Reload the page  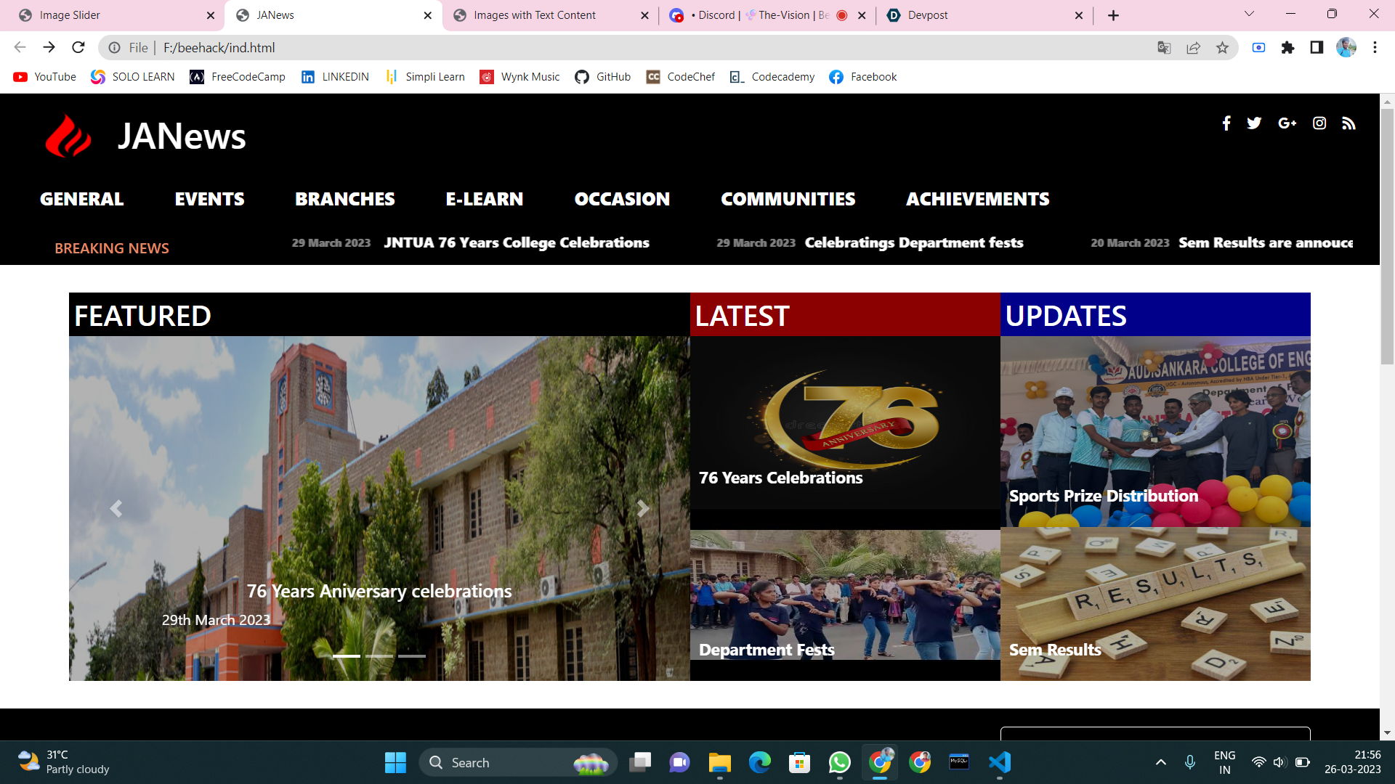coord(78,48)
